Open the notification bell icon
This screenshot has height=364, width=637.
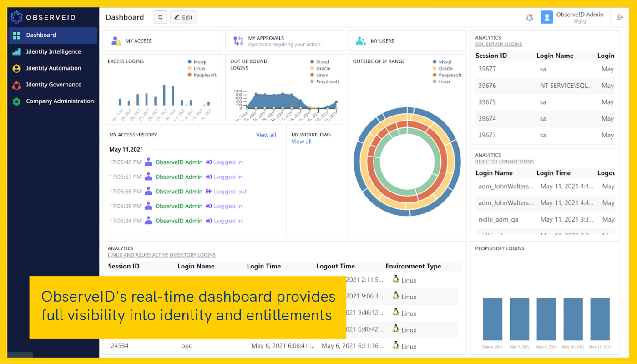[529, 17]
